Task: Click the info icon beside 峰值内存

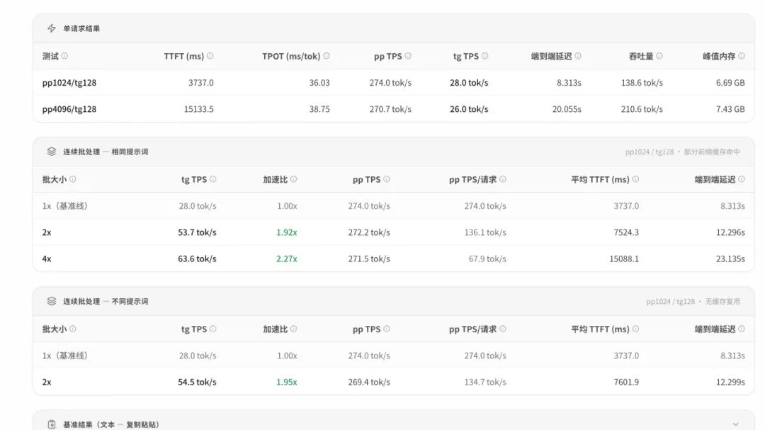Action: coord(742,56)
